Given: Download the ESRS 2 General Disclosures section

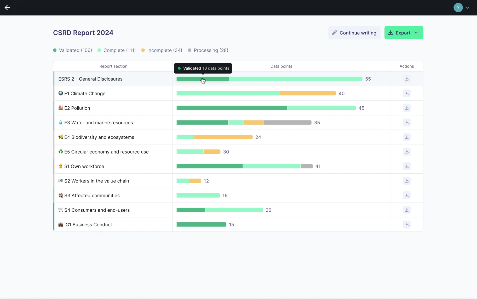Looking at the screenshot, I should (x=406, y=79).
